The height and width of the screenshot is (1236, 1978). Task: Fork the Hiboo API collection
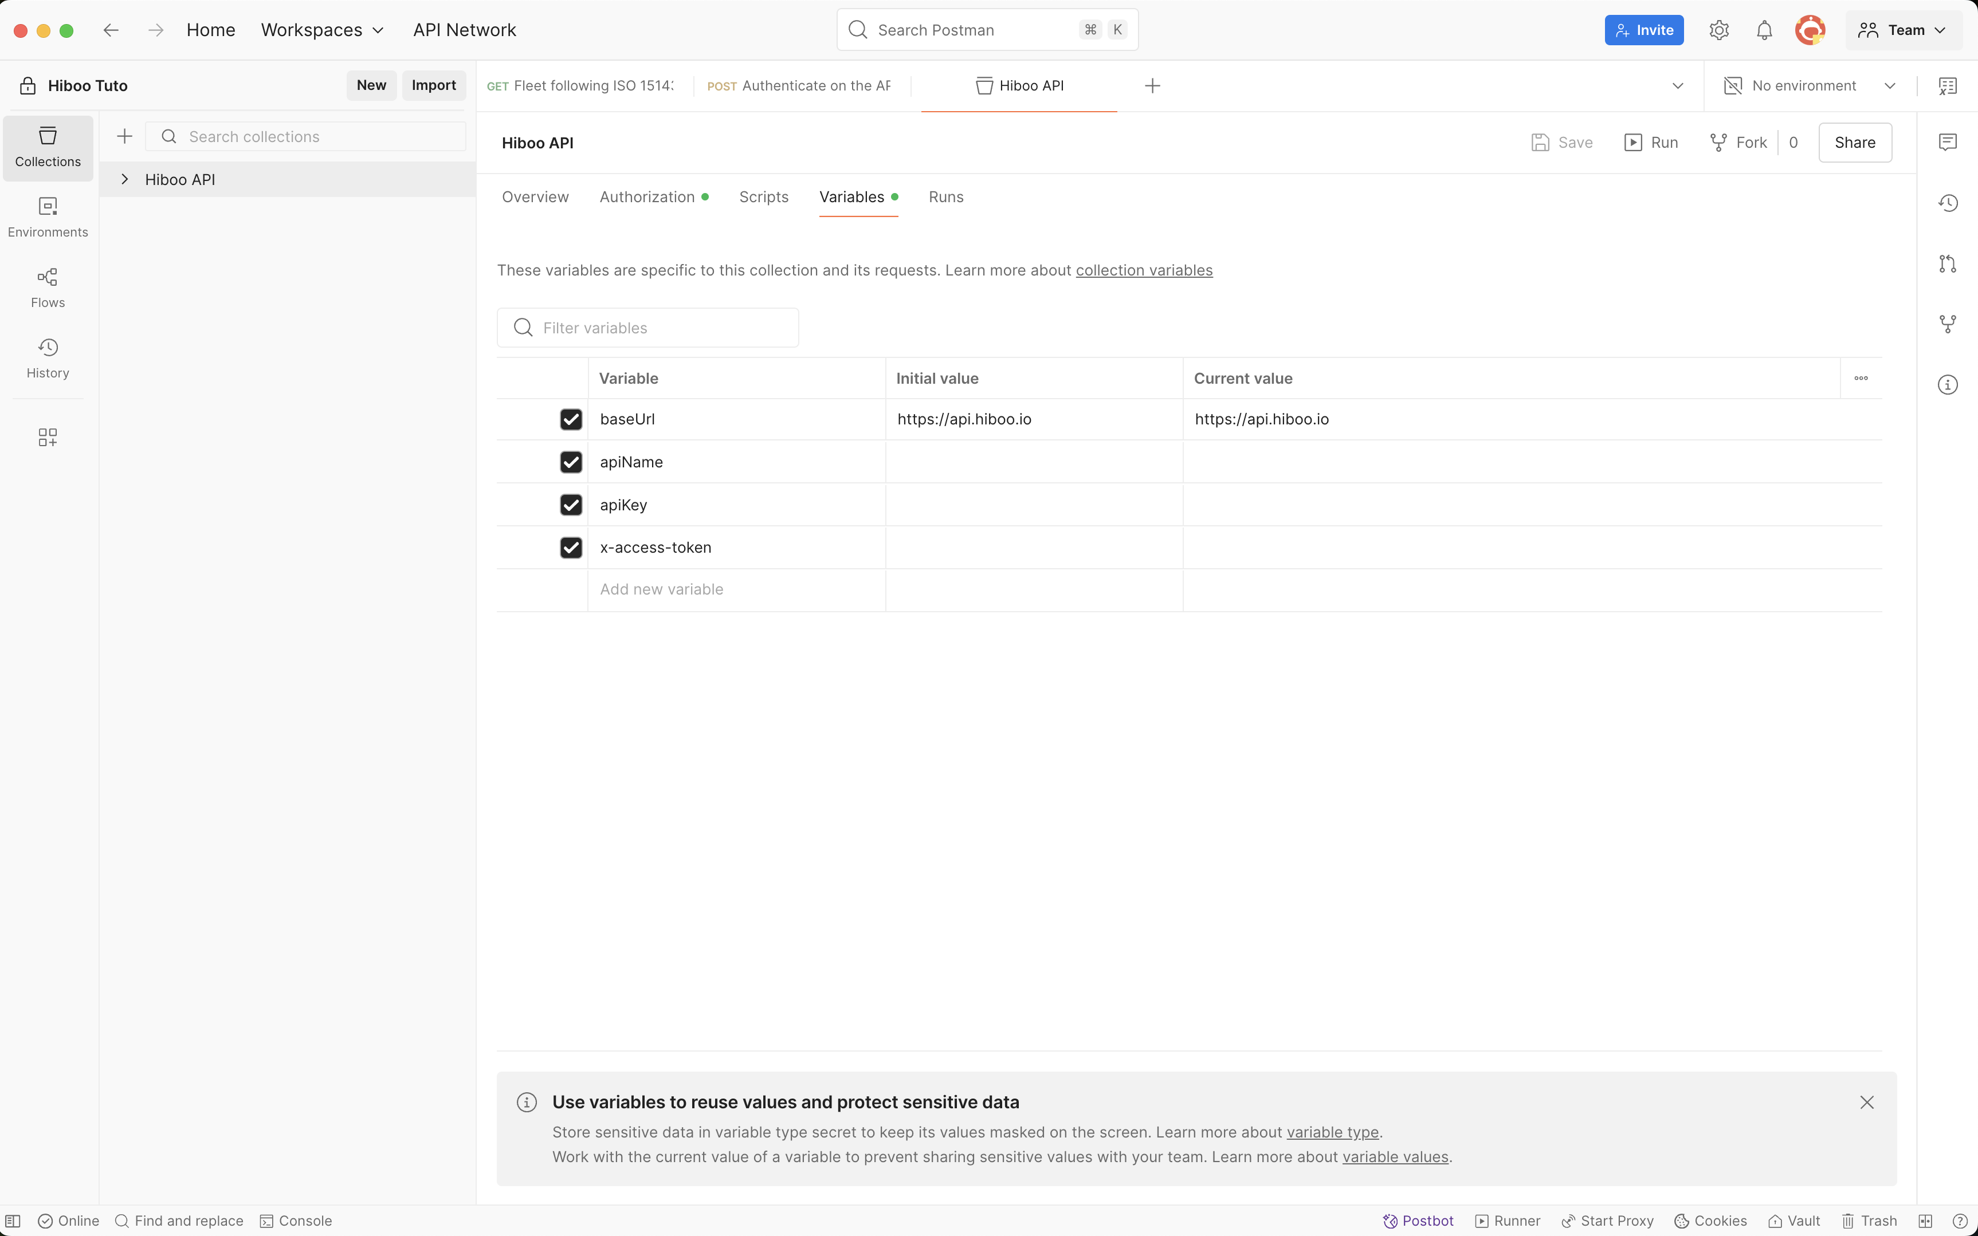click(x=1738, y=142)
